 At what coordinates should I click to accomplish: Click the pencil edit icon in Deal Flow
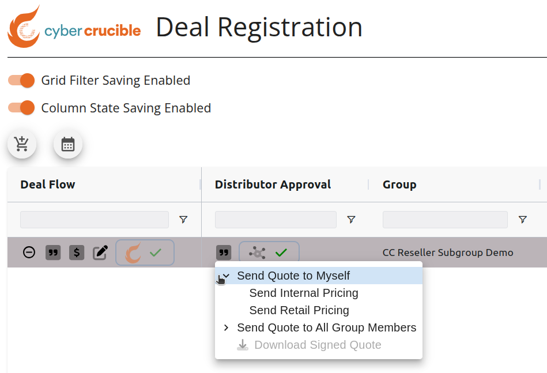(100, 253)
